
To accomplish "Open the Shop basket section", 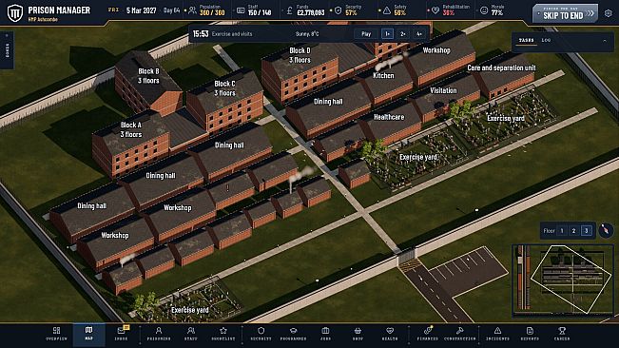I will point(358,334).
